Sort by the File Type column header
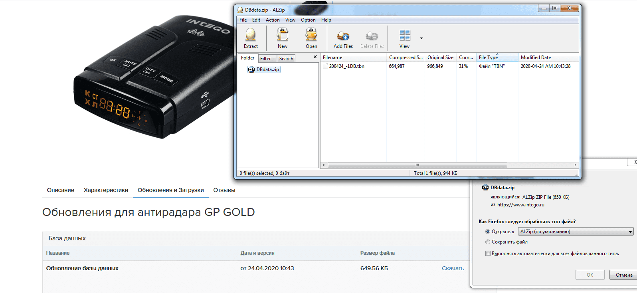Viewport: 637px width, 293px height. (489, 57)
